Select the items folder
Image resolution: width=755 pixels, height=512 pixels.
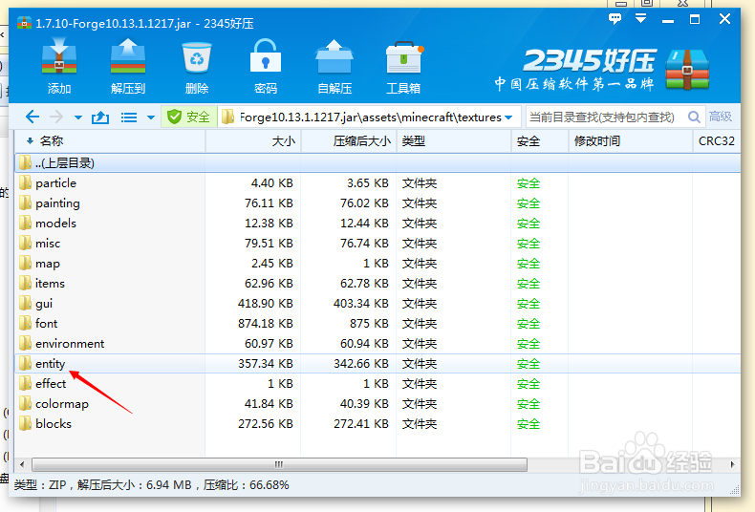pos(377,284)
